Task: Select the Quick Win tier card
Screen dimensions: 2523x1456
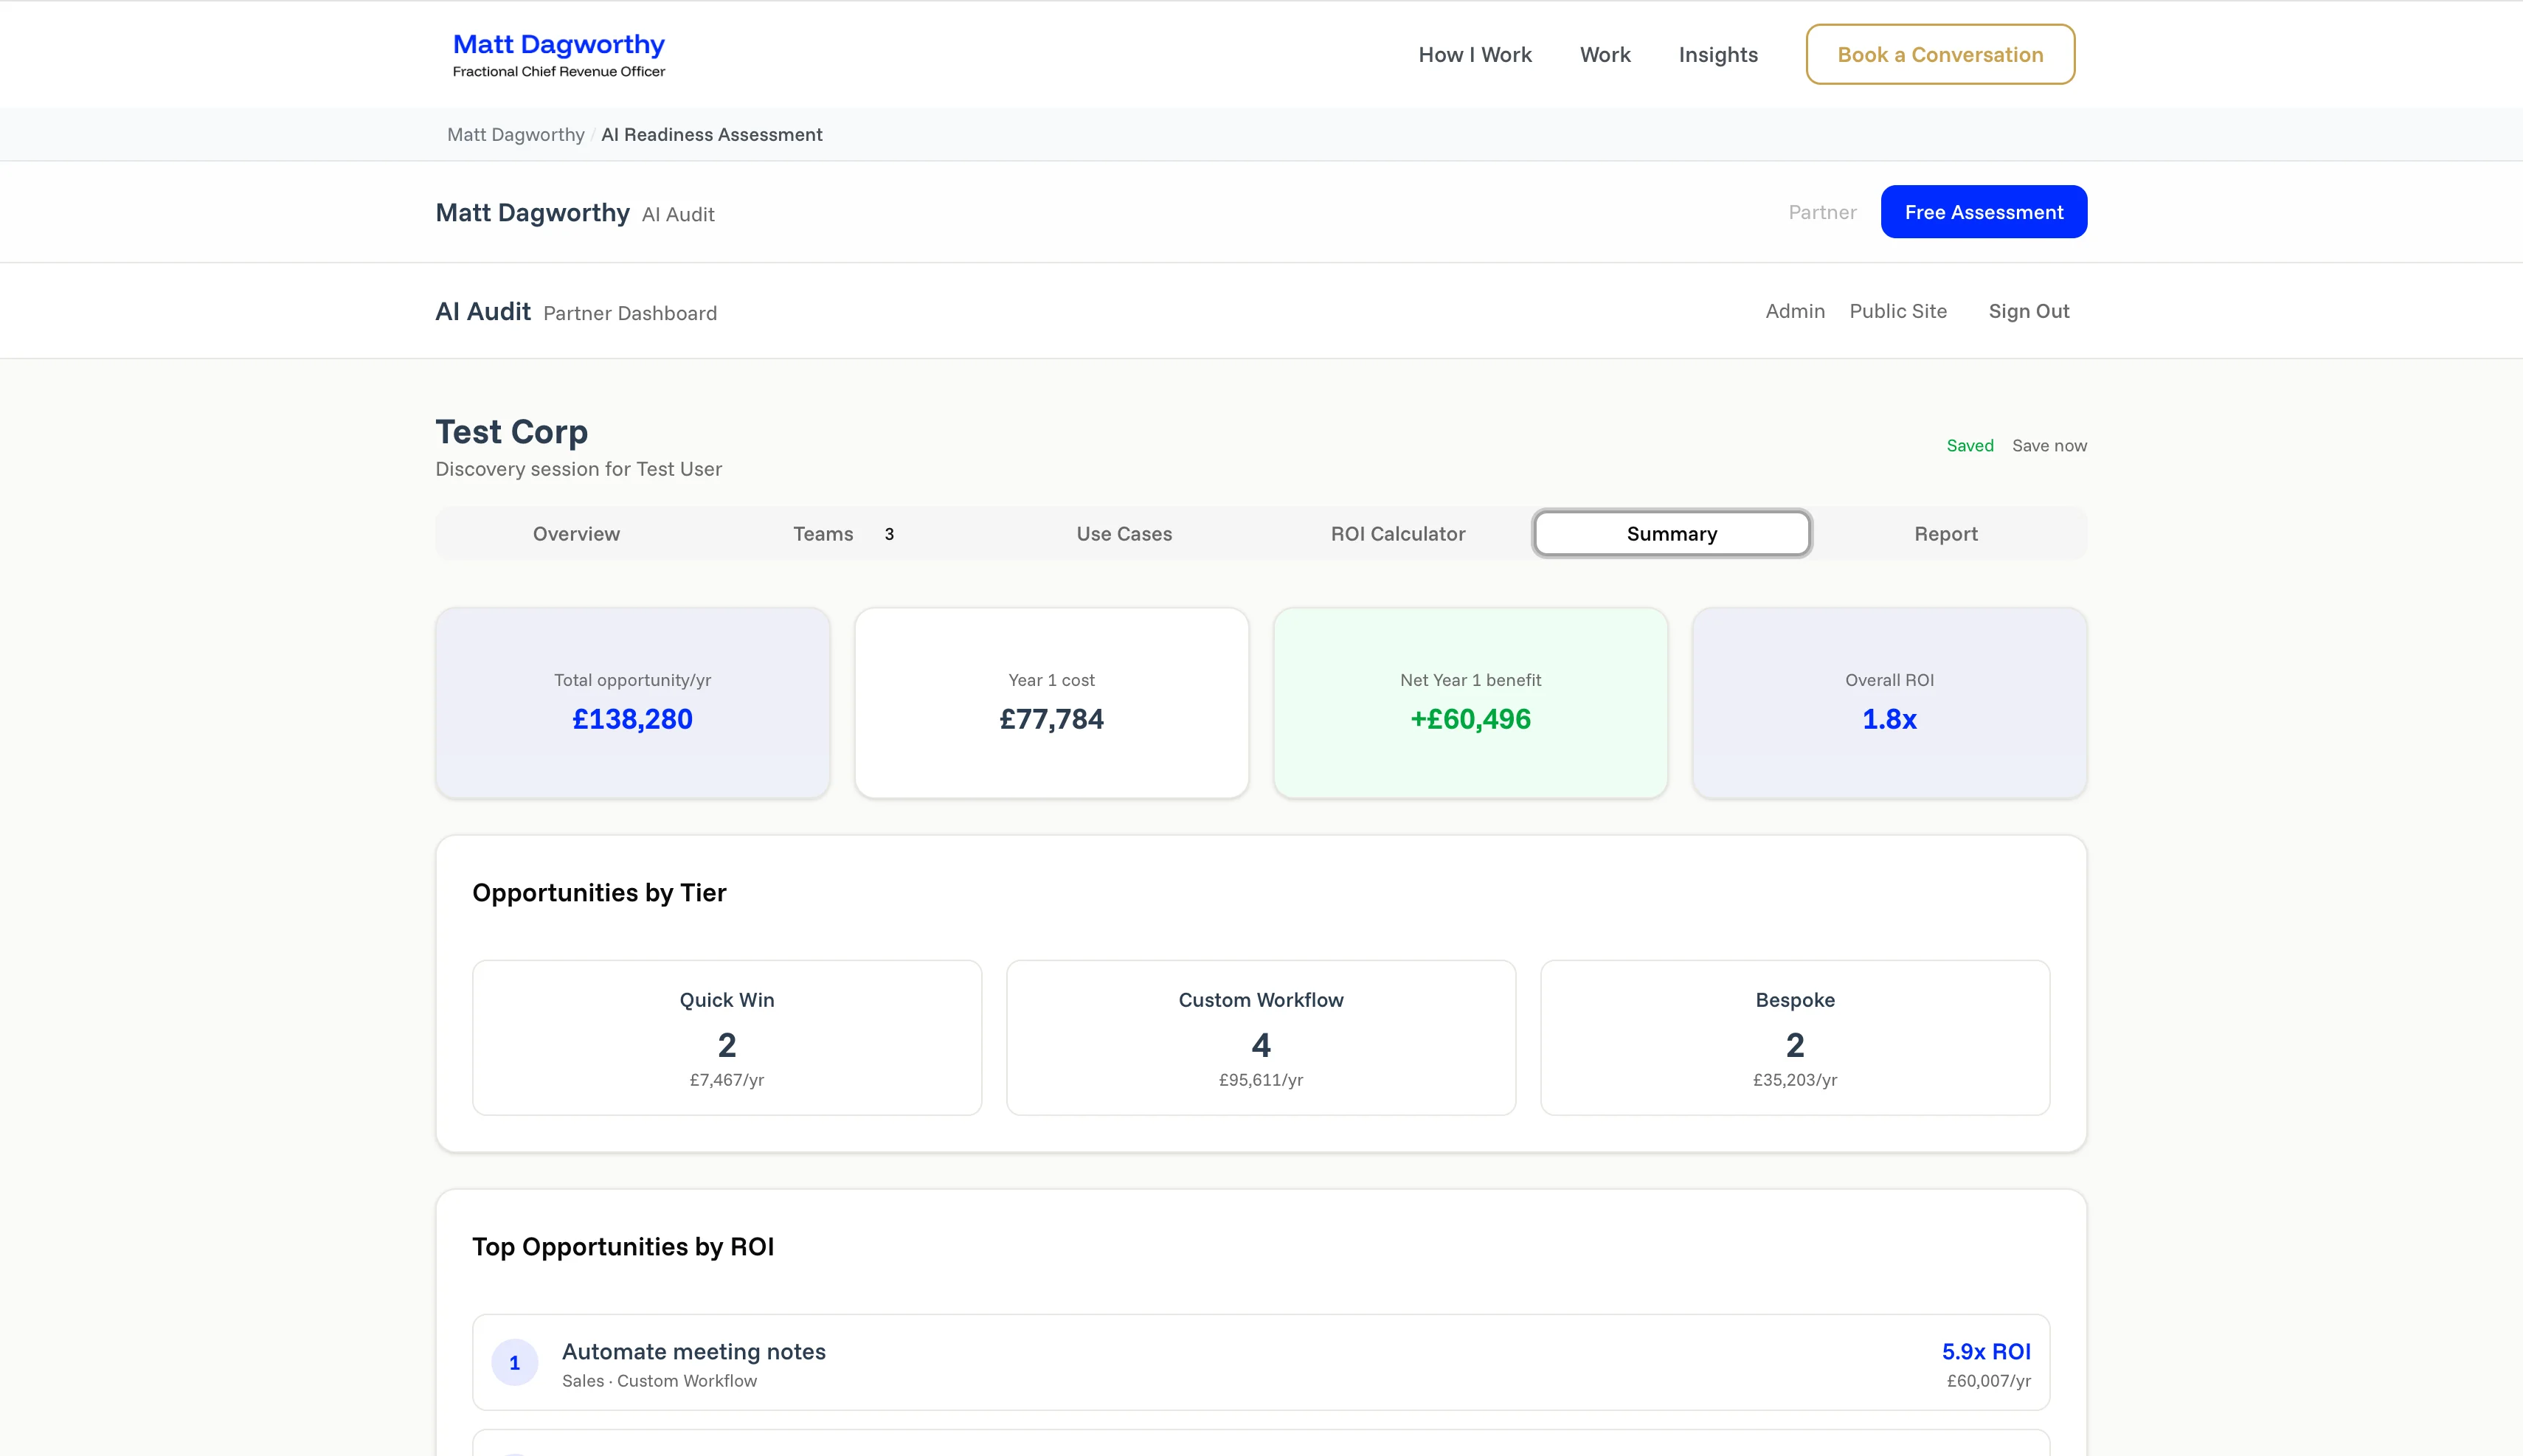Action: [x=726, y=1037]
